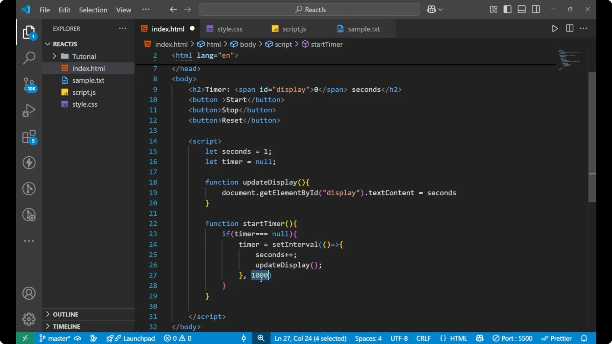612x344 pixels.
Task: Toggle the bottom panel visibility
Action: coord(521,9)
